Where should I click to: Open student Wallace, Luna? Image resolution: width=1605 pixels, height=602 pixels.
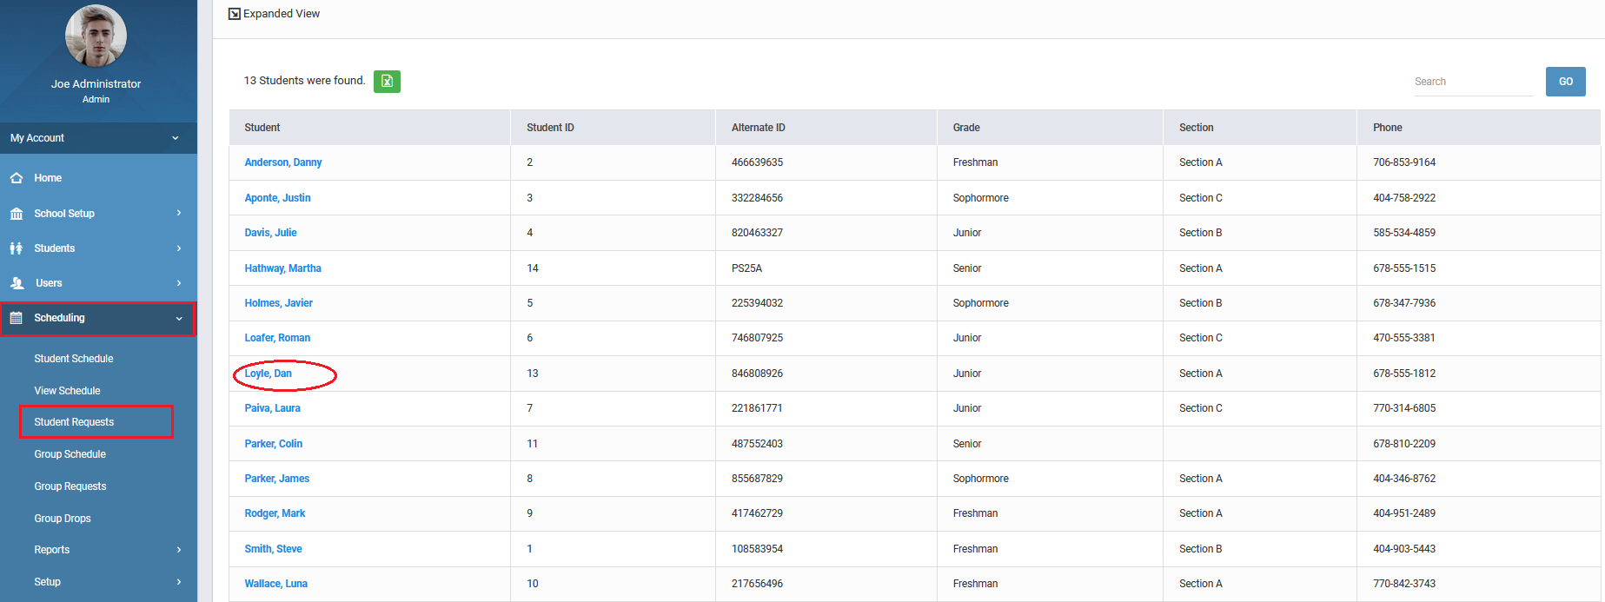(x=275, y=584)
